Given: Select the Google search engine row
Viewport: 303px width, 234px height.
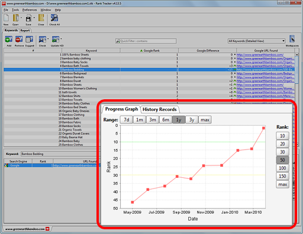Looking at the screenshot, I should [51, 165].
